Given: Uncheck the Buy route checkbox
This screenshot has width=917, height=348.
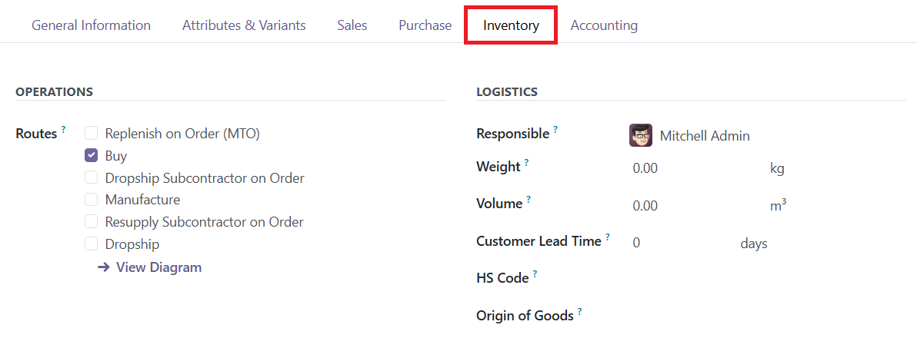Looking at the screenshot, I should [x=92, y=156].
